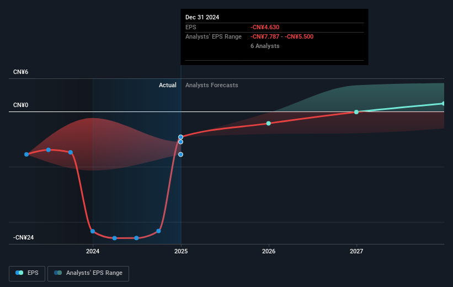Click the 2026 x-axis label
This screenshot has width=453, height=287.
pos(269,251)
